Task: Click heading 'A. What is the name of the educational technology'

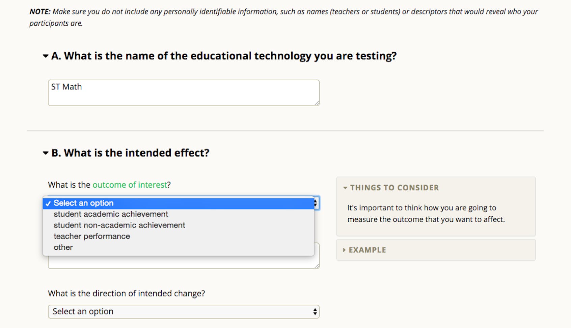Action: coord(225,56)
